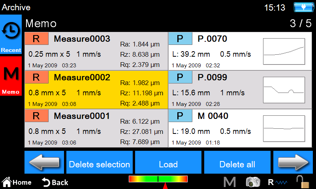Open the Recent archive tab
Viewport: 316px width, 189px height.
click(11, 35)
